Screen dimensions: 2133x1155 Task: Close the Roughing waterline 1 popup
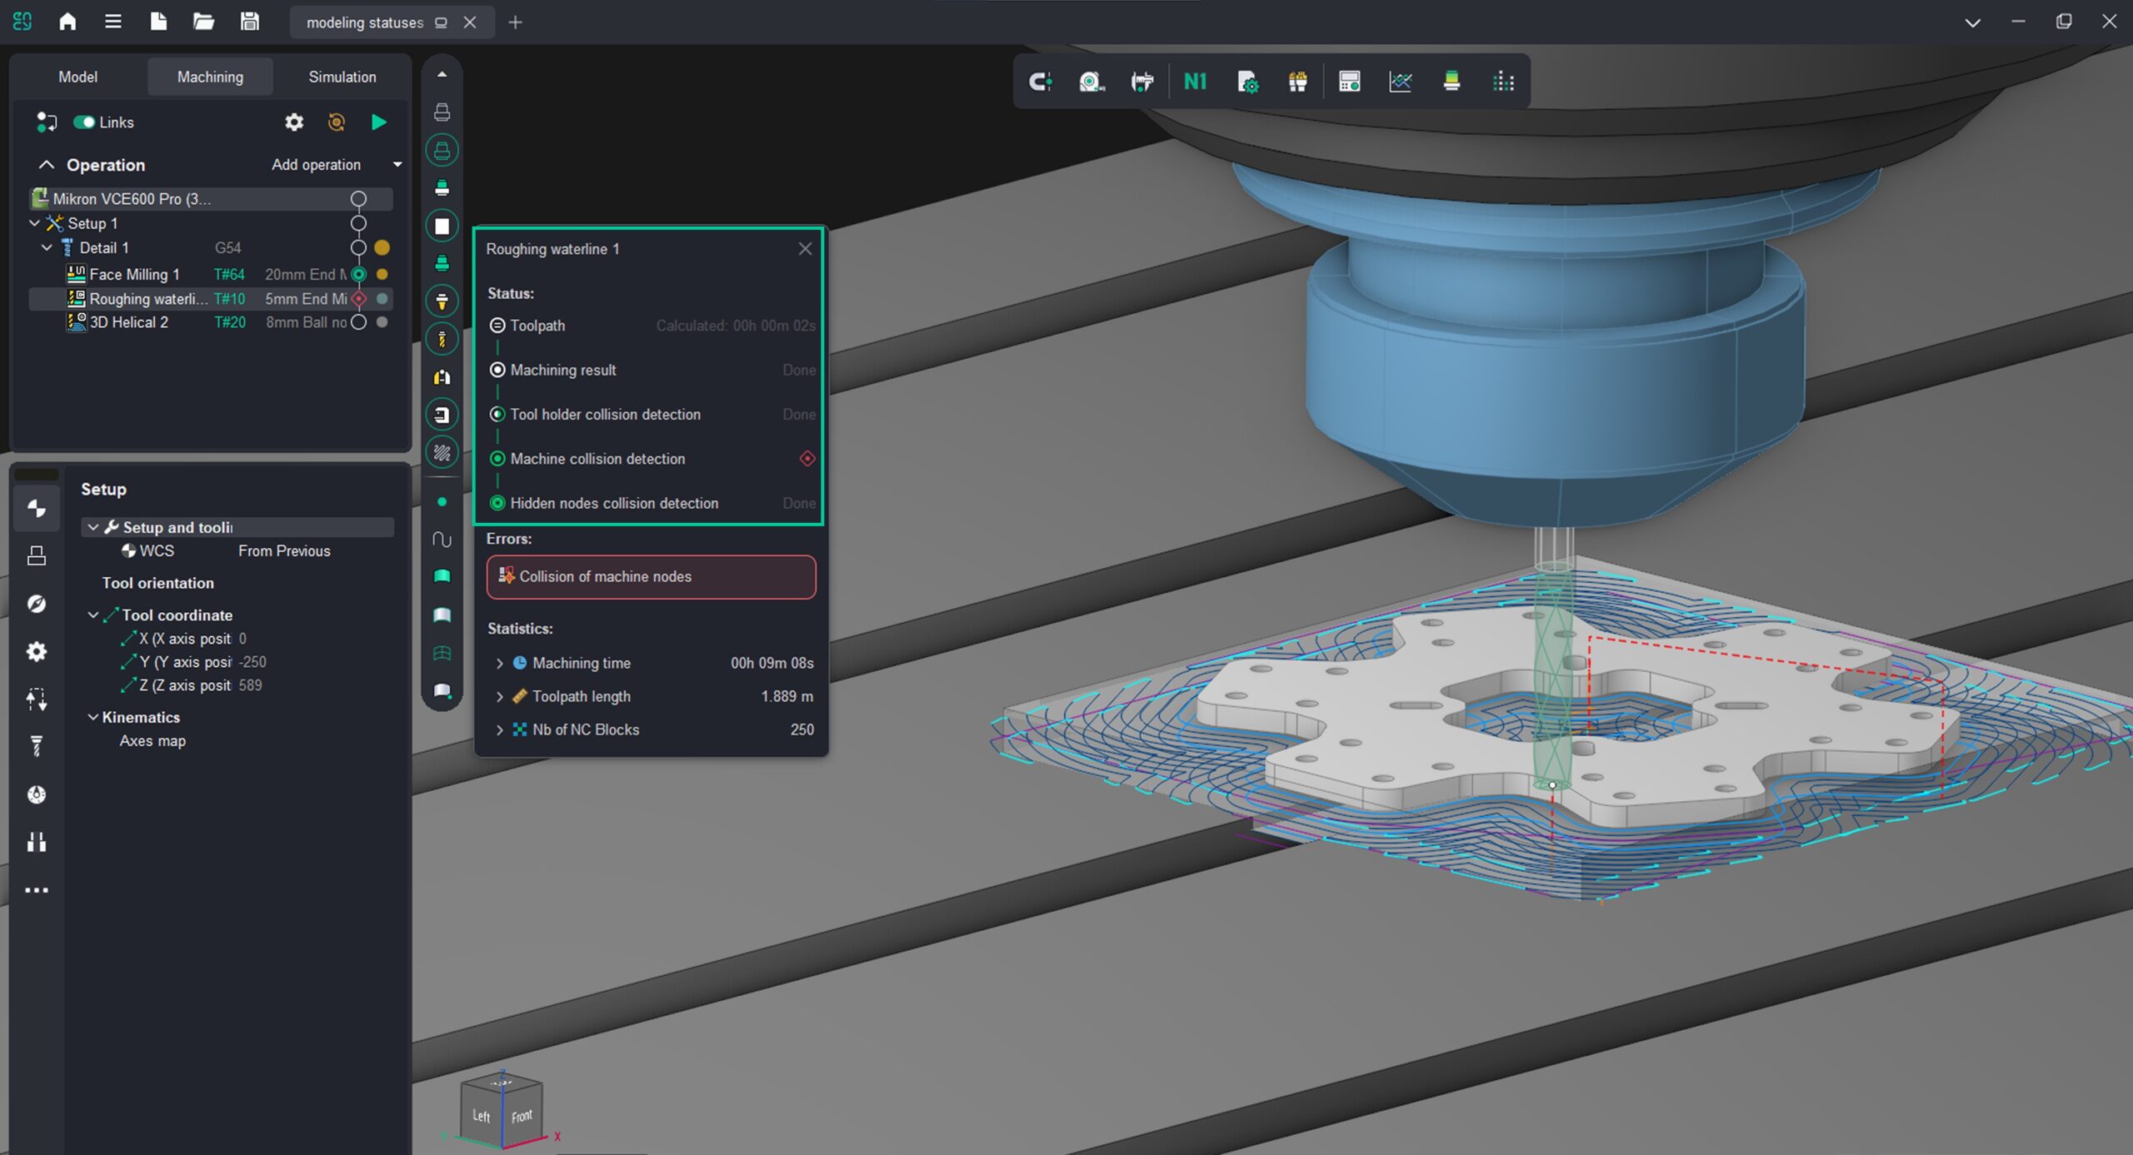click(x=804, y=249)
